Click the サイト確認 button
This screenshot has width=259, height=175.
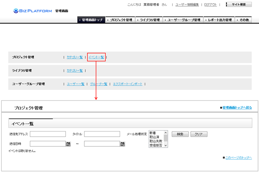[x=239, y=4]
